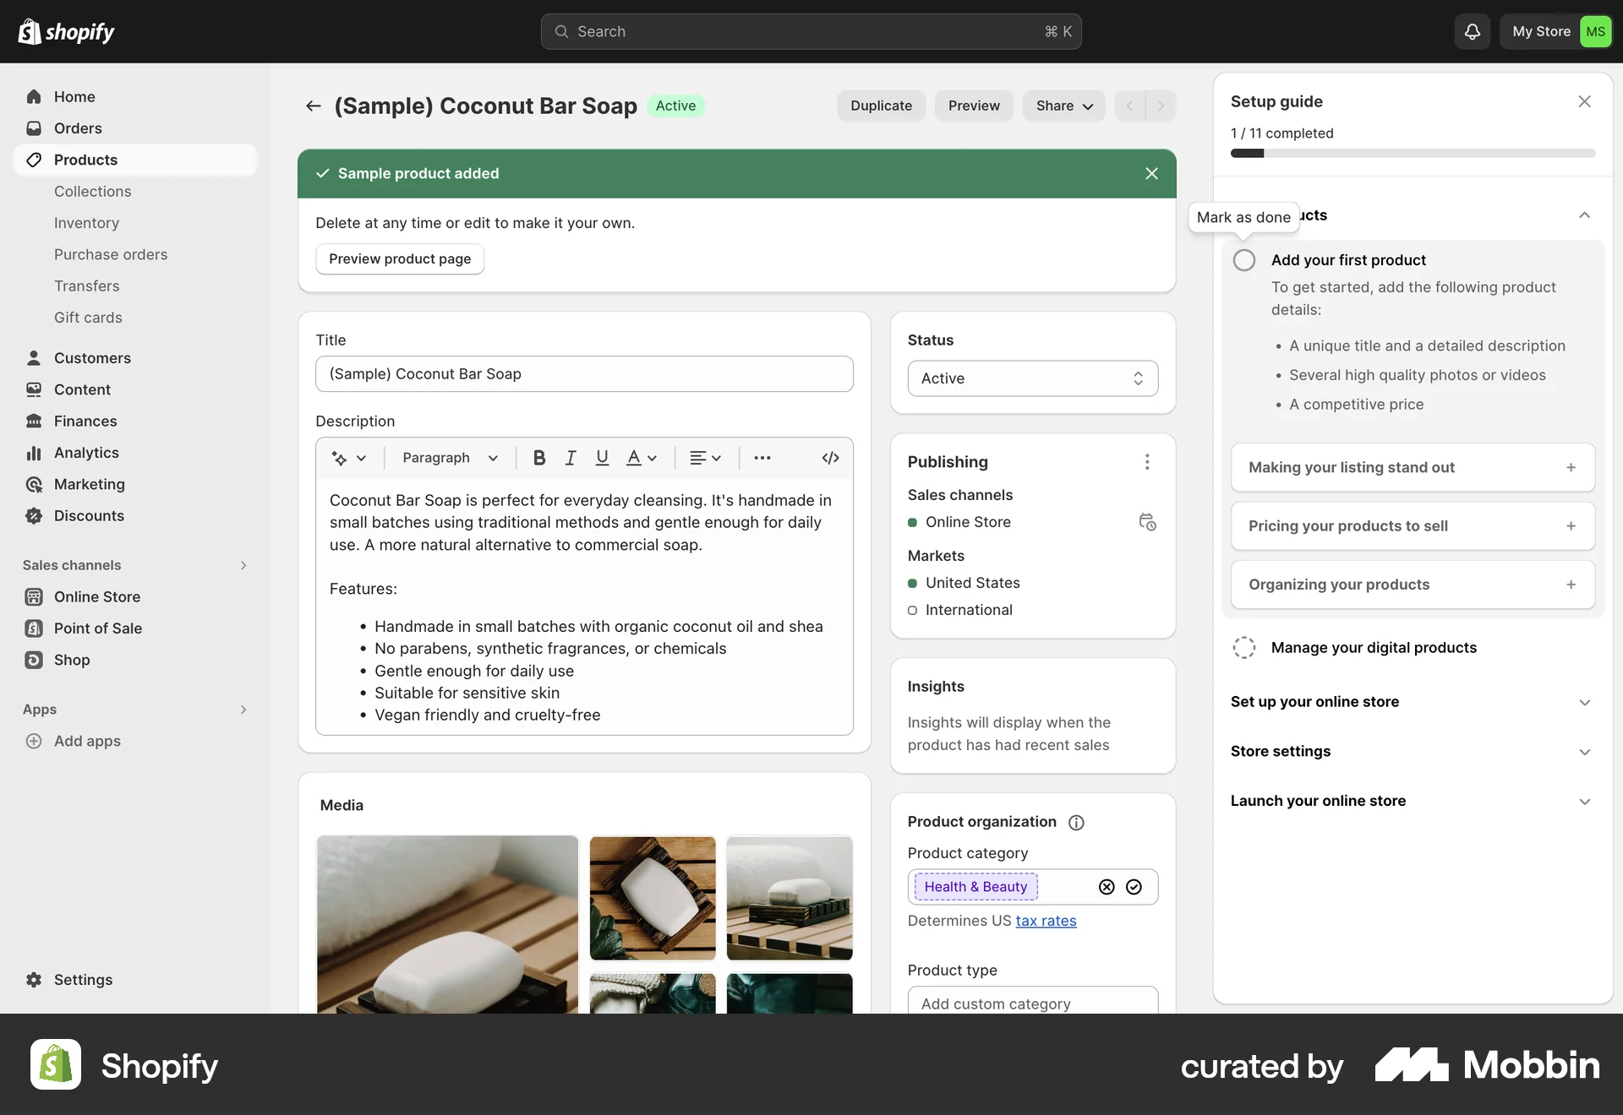This screenshot has height=1115, width=1623.
Task: Switch description editor to code view
Action: coord(829,457)
